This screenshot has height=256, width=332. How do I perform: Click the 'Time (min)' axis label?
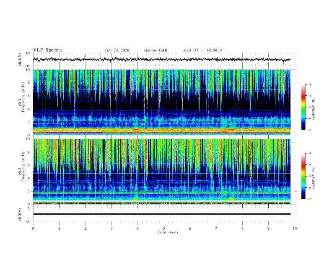tap(168, 232)
